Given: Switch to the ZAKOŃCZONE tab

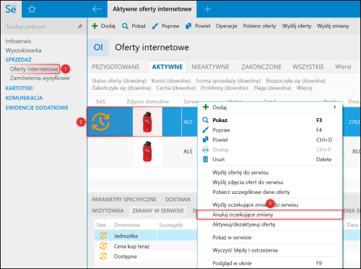Looking at the screenshot, I should click(261, 67).
